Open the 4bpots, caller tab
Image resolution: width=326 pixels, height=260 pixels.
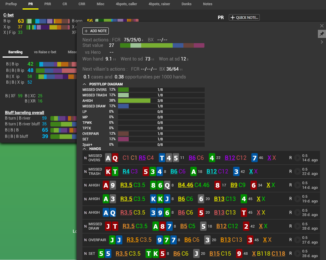click(126, 4)
